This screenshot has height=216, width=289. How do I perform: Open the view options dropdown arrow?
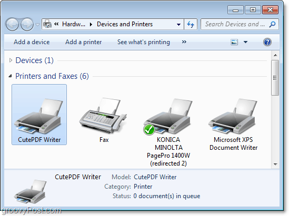tap(245, 42)
